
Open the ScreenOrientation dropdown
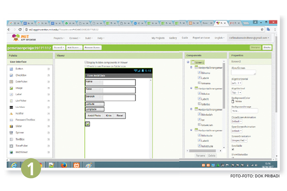(x=240, y=140)
